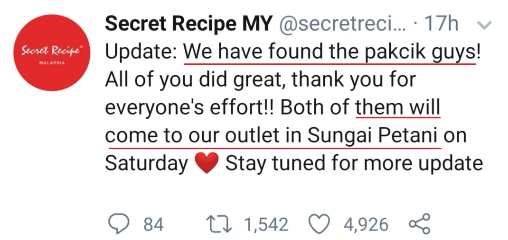
Task: Click the 4,926 likes count
Action: coord(366,224)
